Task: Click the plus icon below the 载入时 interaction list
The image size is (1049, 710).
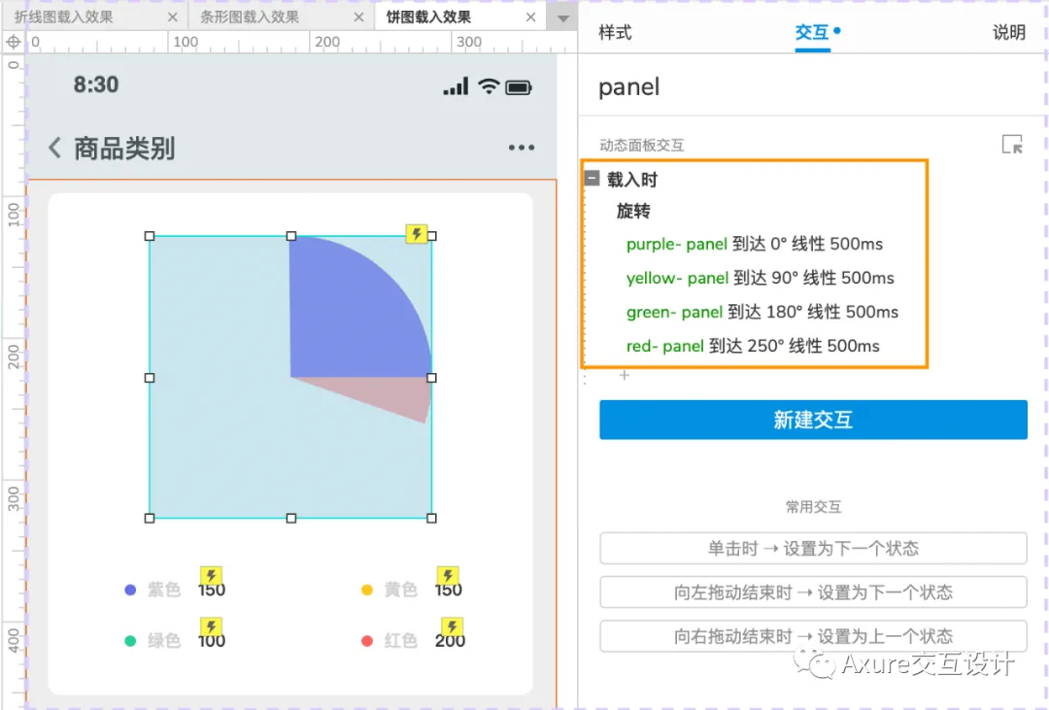Action: 625,375
